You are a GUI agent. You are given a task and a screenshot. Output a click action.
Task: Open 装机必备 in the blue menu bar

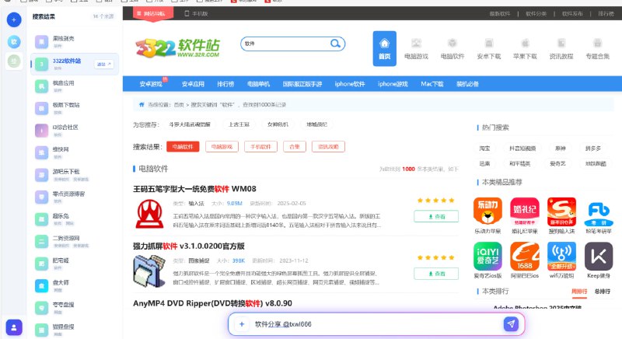[467, 84]
